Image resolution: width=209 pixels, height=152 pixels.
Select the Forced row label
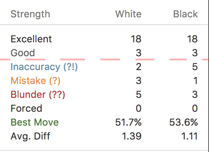pos(26,108)
